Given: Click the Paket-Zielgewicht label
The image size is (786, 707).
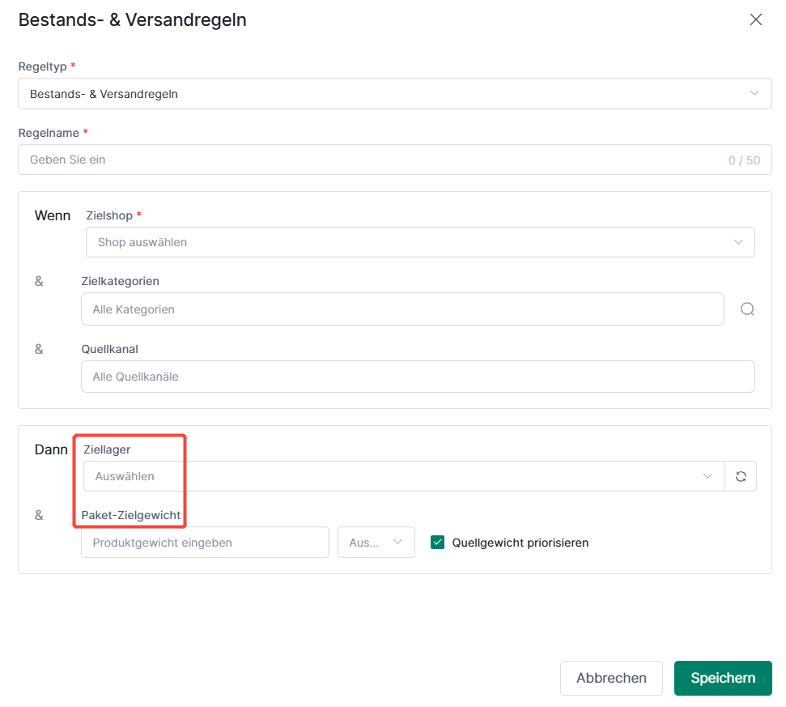Looking at the screenshot, I should (x=131, y=515).
